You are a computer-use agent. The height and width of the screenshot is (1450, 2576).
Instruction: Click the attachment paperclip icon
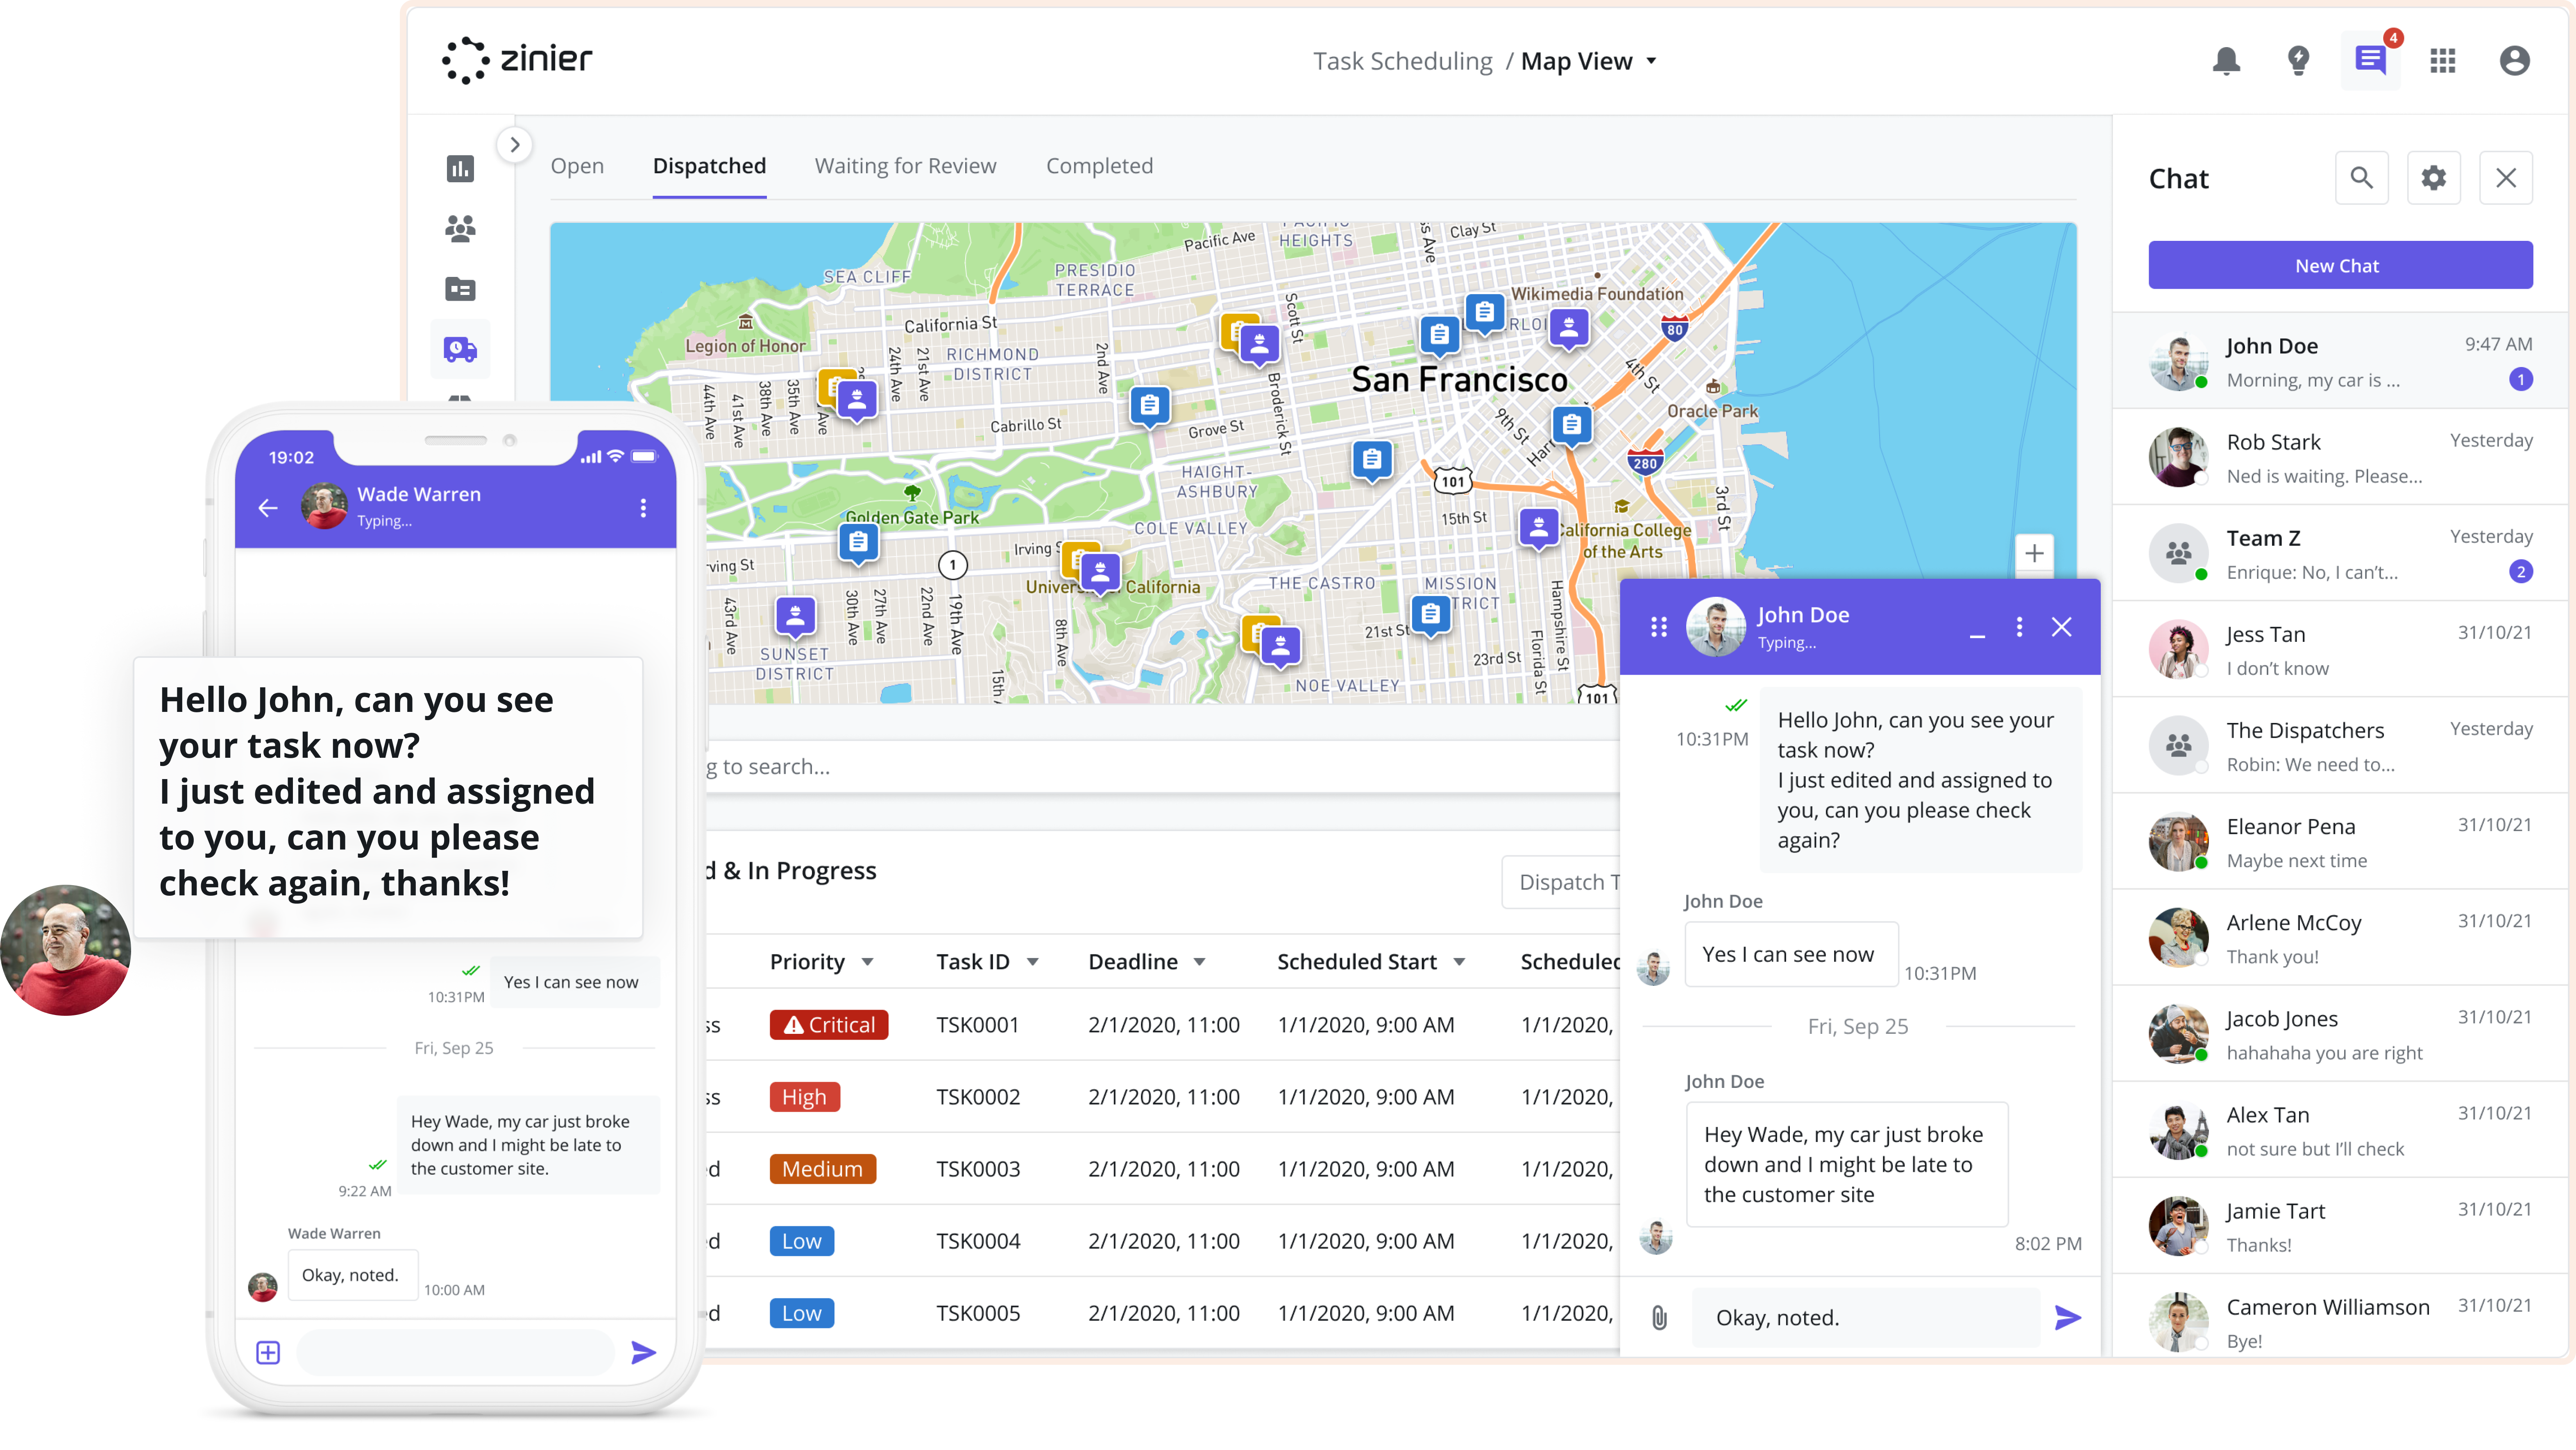(x=1659, y=1318)
